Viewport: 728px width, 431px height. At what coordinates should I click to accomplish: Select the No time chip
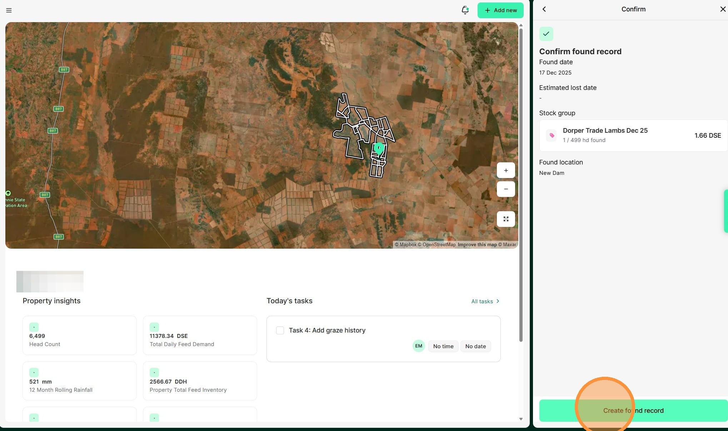click(x=443, y=346)
